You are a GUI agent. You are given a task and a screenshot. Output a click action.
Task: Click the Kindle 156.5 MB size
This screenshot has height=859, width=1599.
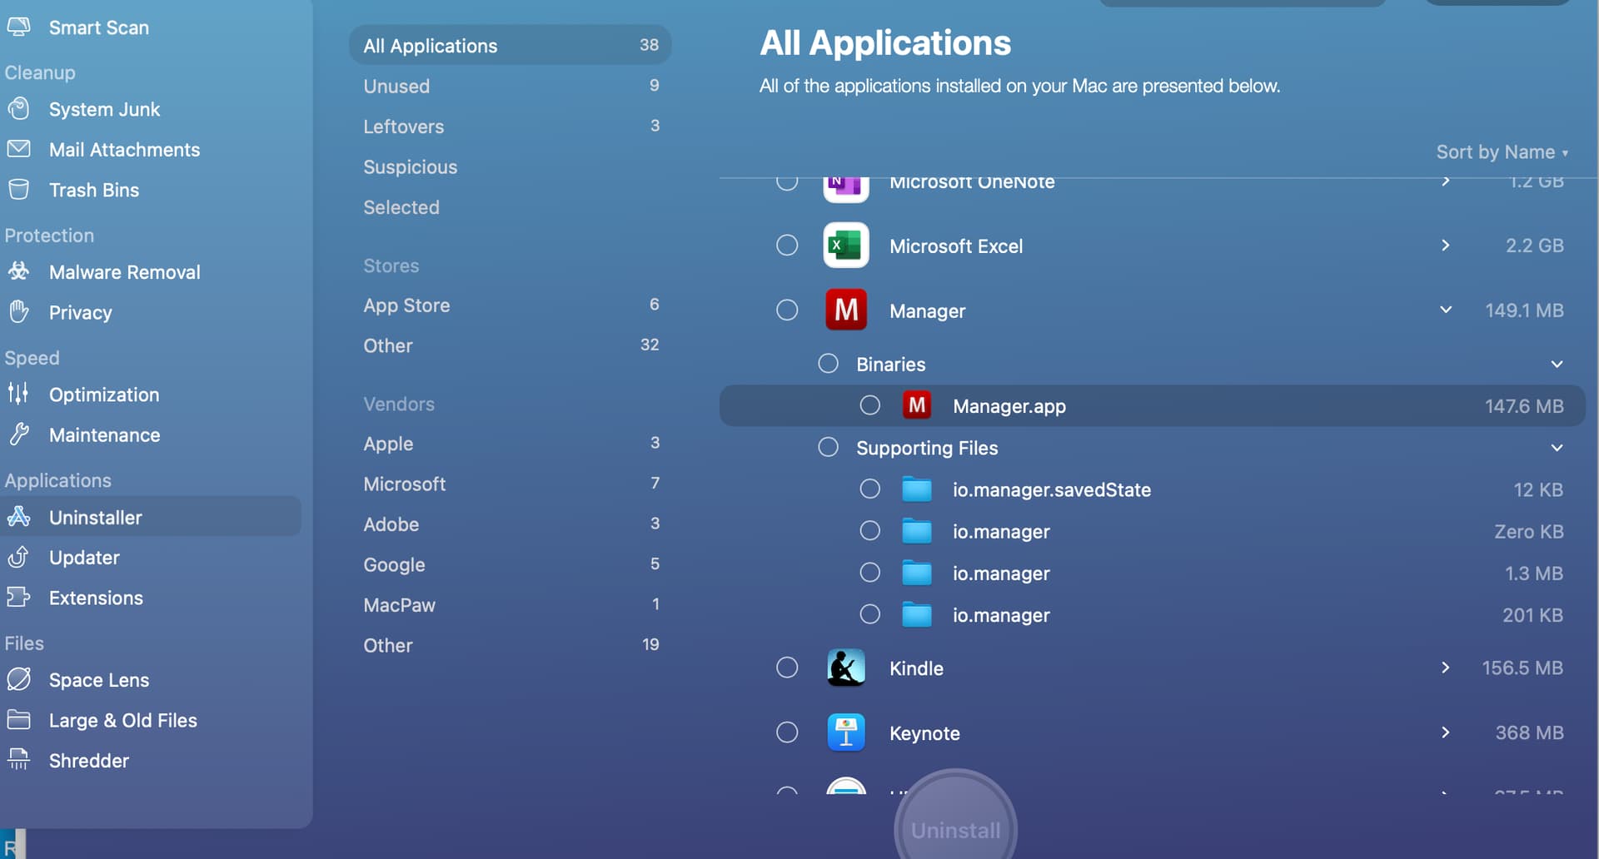1522,668
